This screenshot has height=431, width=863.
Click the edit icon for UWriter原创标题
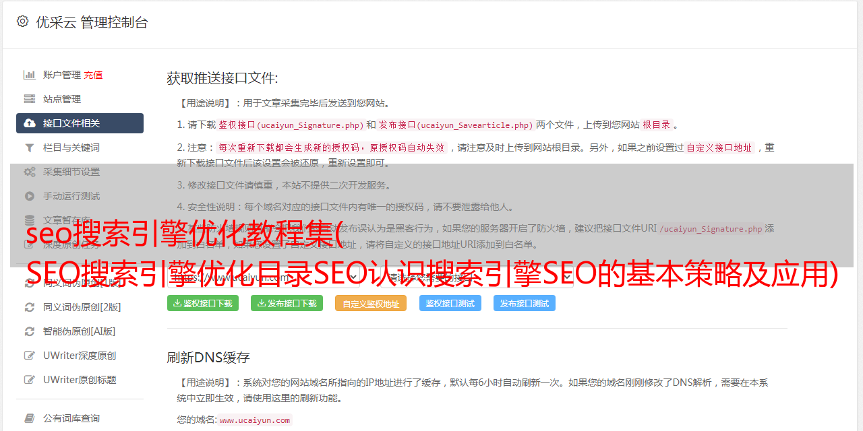point(30,380)
